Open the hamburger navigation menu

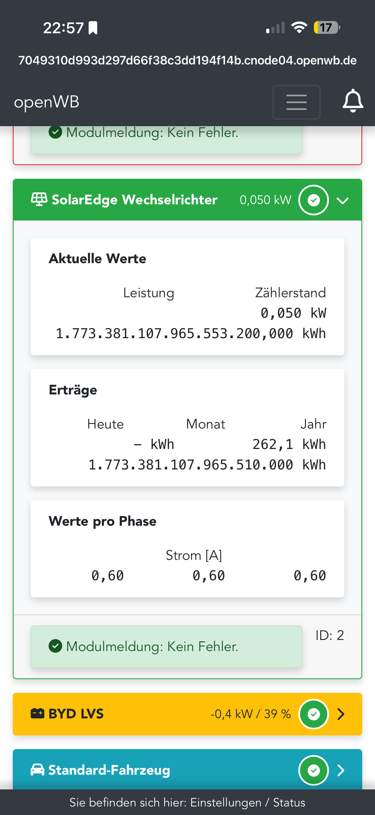tap(296, 102)
